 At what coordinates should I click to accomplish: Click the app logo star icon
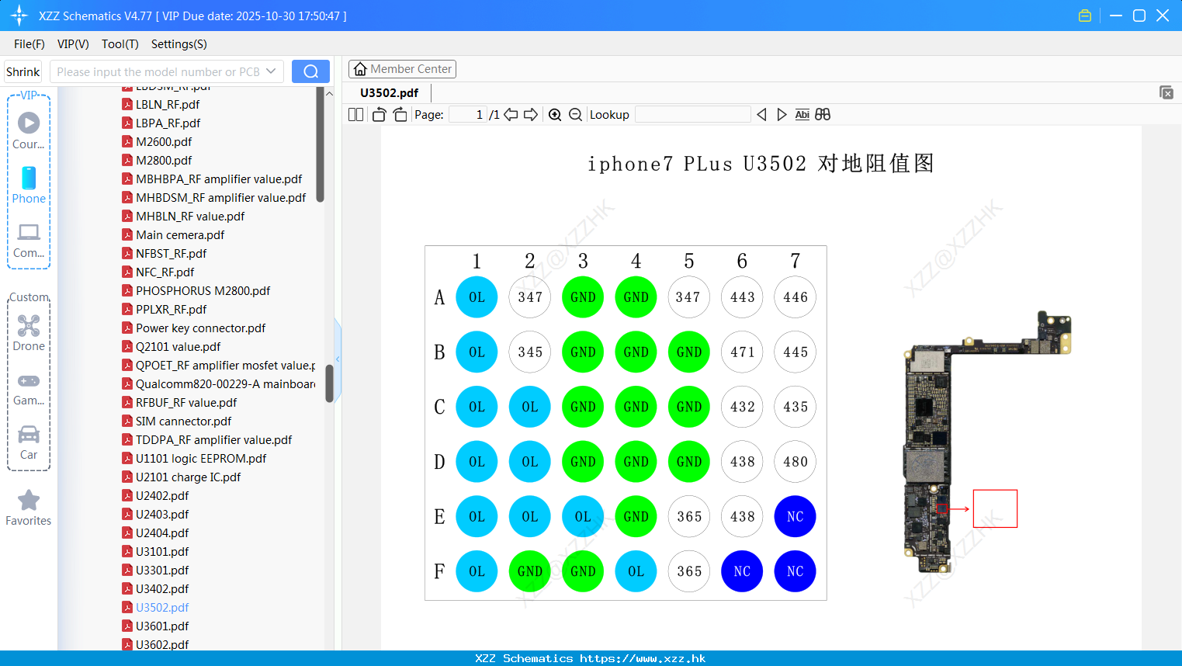pos(19,16)
